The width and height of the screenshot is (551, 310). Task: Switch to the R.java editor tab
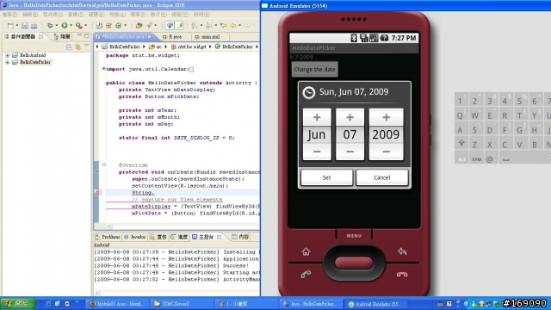(175, 36)
